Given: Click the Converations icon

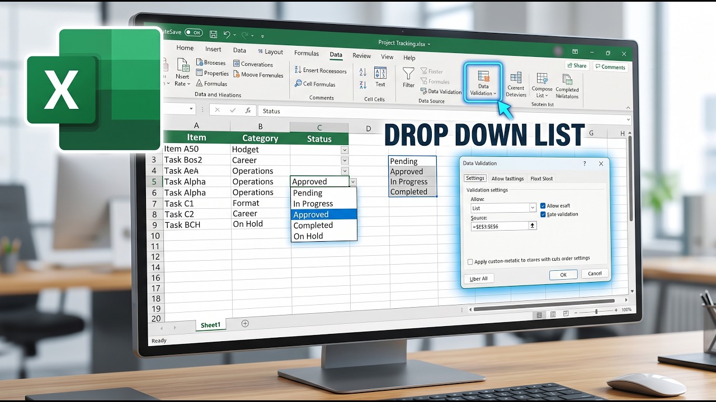Looking at the screenshot, I should point(237,64).
